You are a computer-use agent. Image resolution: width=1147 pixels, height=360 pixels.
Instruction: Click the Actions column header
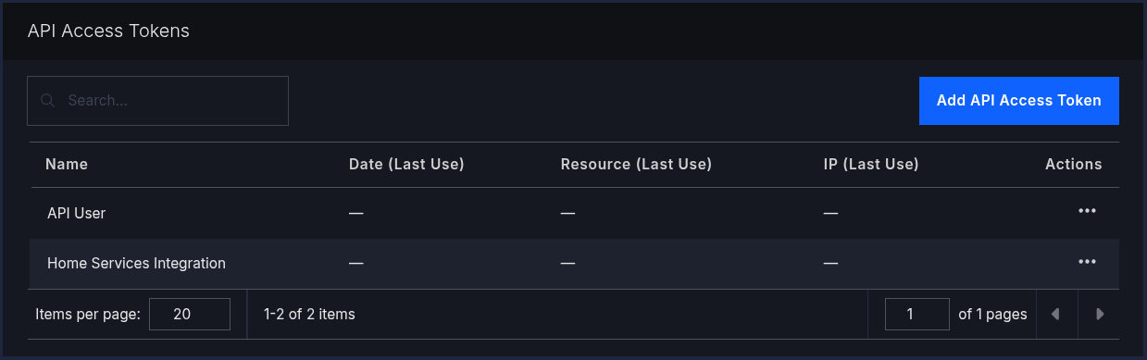tap(1074, 164)
